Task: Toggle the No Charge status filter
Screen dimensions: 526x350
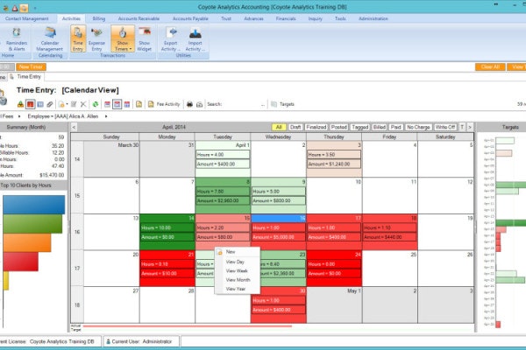Action: coord(418,127)
